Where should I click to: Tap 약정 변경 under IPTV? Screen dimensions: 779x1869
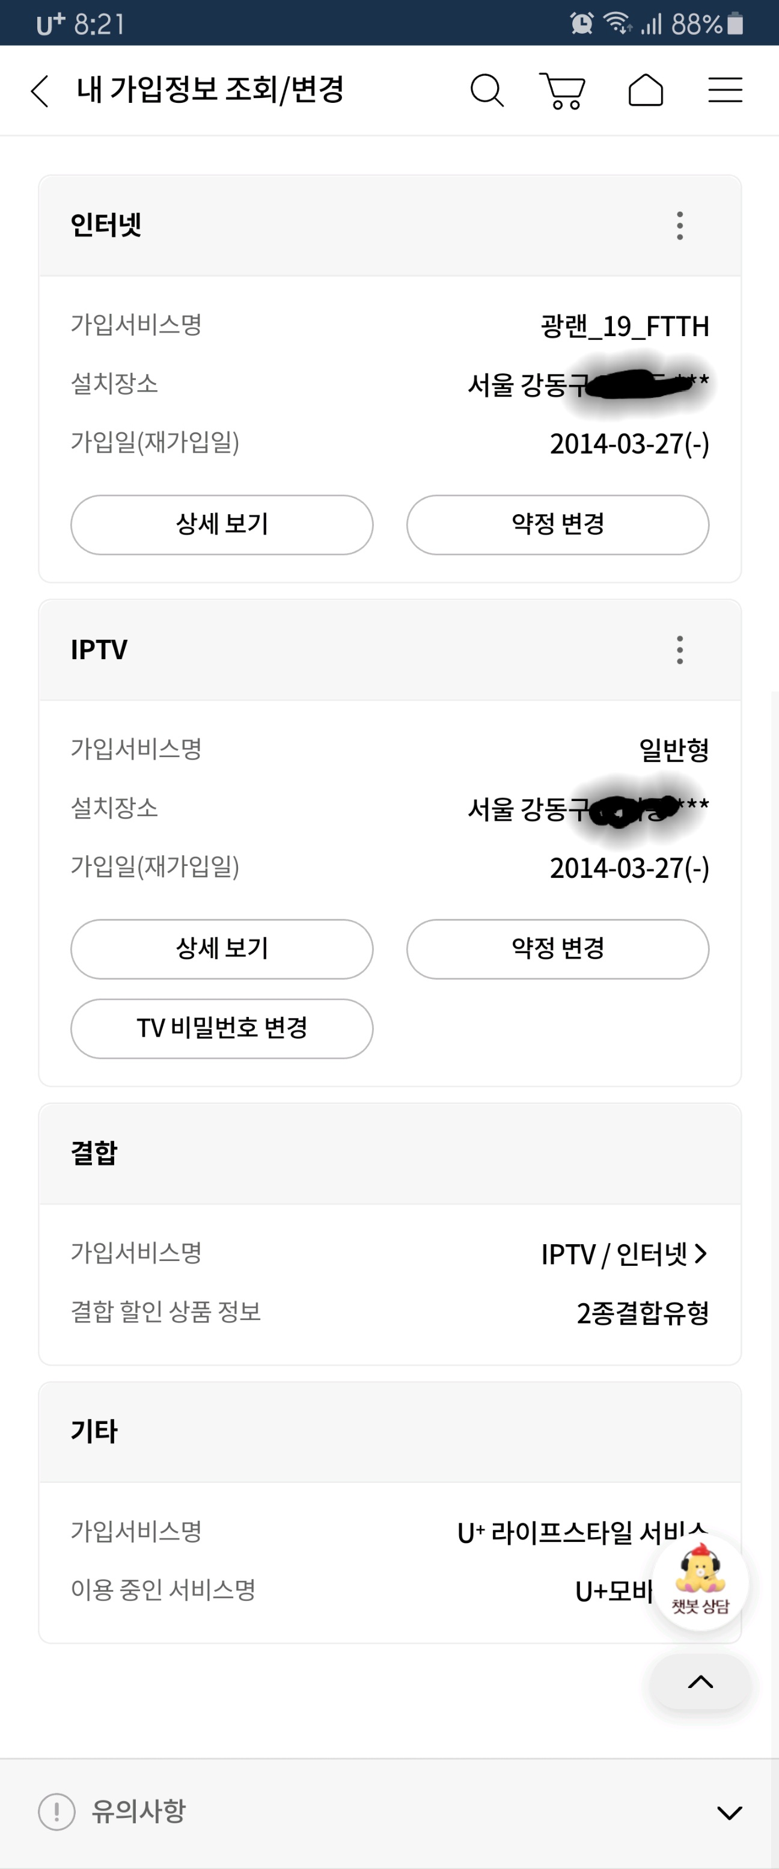pyautogui.click(x=557, y=949)
